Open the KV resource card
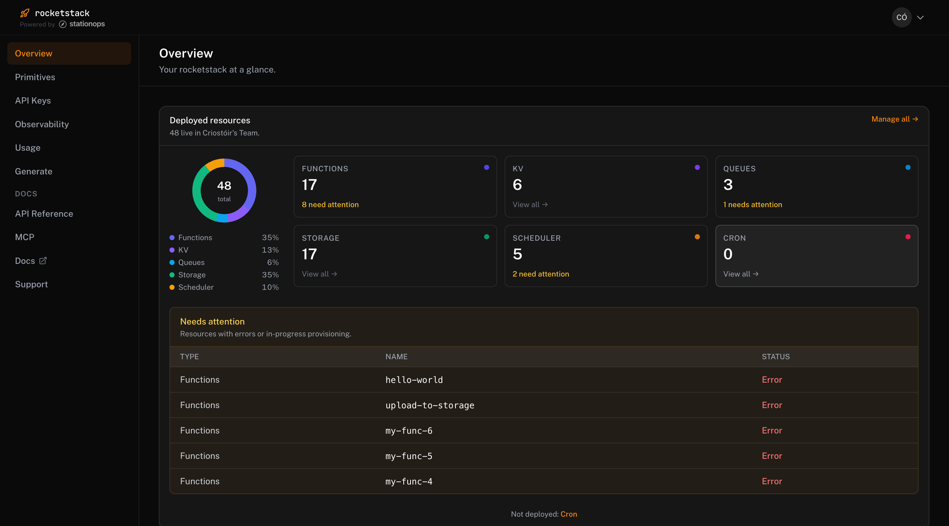Image resolution: width=949 pixels, height=526 pixels. click(x=606, y=187)
